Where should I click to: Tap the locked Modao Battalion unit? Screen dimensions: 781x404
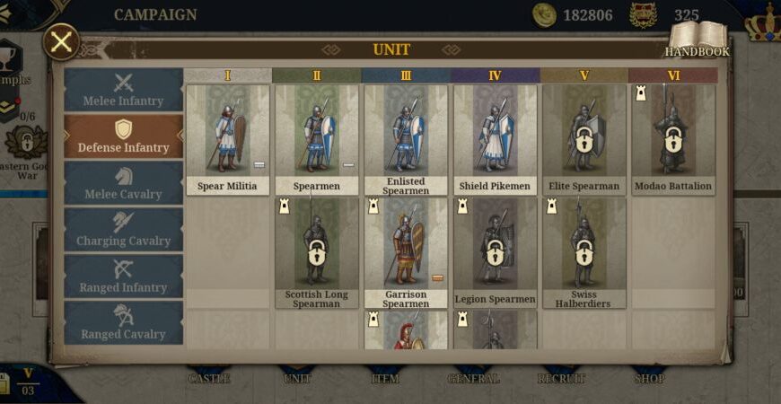tap(673, 140)
